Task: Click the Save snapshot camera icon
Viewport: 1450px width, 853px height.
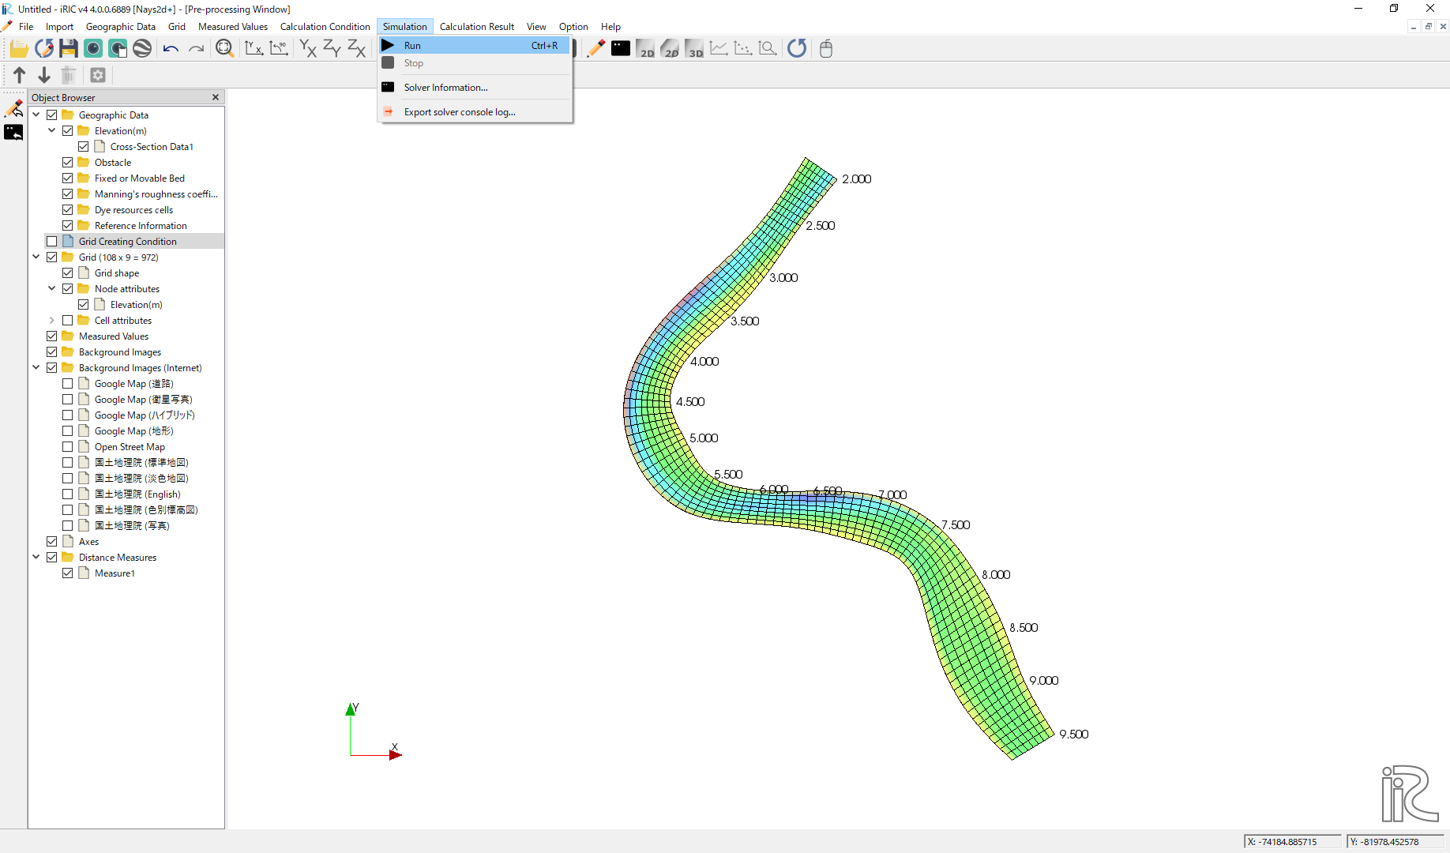Action: (93, 49)
